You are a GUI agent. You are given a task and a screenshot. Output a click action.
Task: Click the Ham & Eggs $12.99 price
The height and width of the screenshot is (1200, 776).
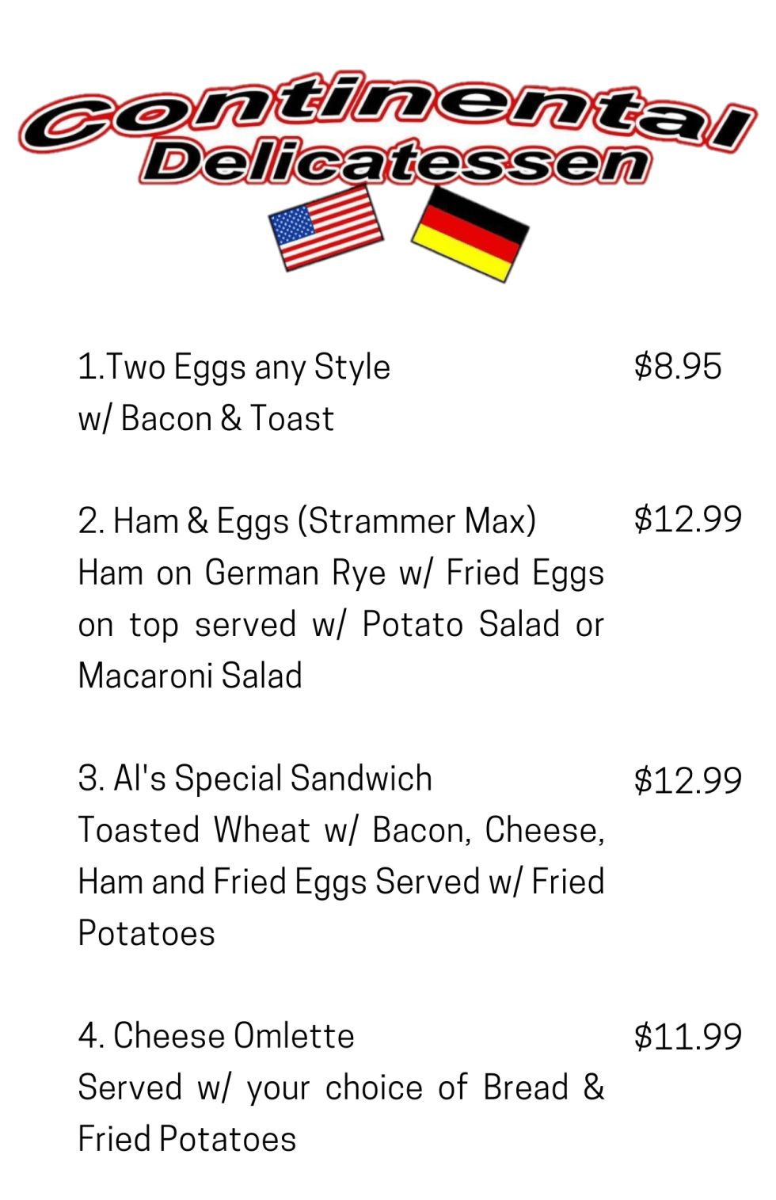687,520
